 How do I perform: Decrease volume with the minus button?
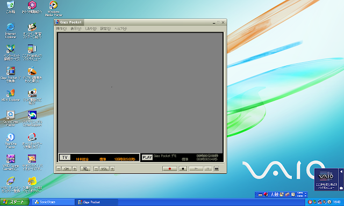click(x=96, y=169)
